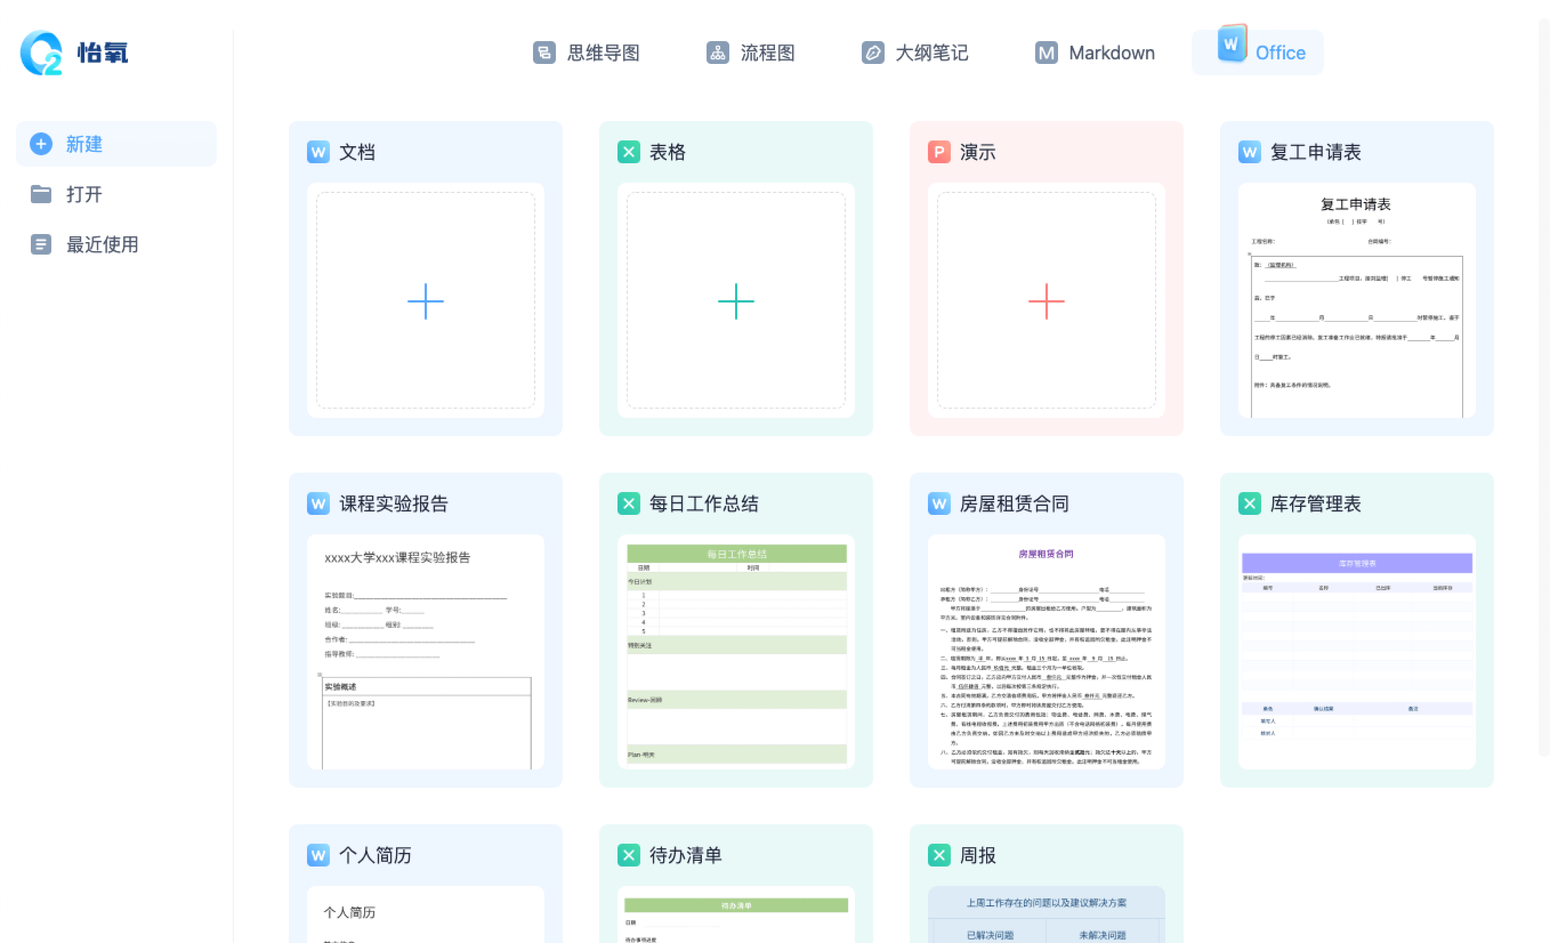Open the 库存管理表 template preview
This screenshot has height=943, width=1550.
pyautogui.click(x=1357, y=652)
